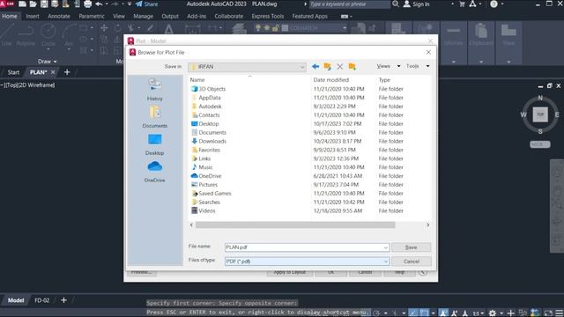Select the Downloads folder in file list
This screenshot has width=564, height=317.
click(x=209, y=141)
